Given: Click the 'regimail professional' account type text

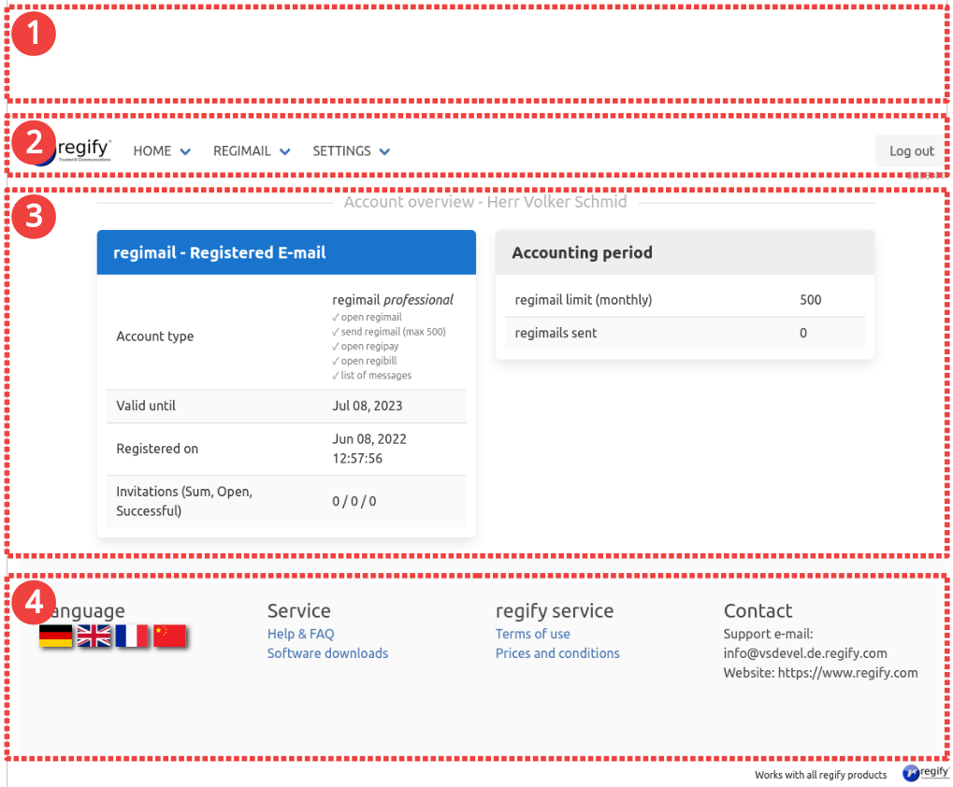Looking at the screenshot, I should pos(393,299).
